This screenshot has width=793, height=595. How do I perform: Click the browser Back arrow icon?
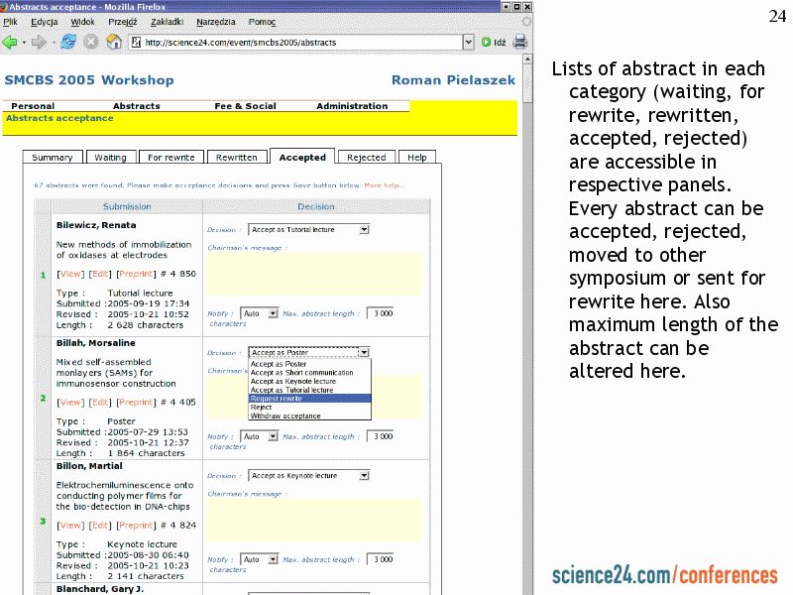11,42
